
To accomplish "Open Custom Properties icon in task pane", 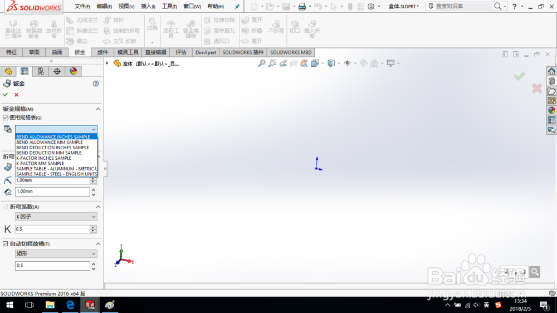I will point(551,120).
